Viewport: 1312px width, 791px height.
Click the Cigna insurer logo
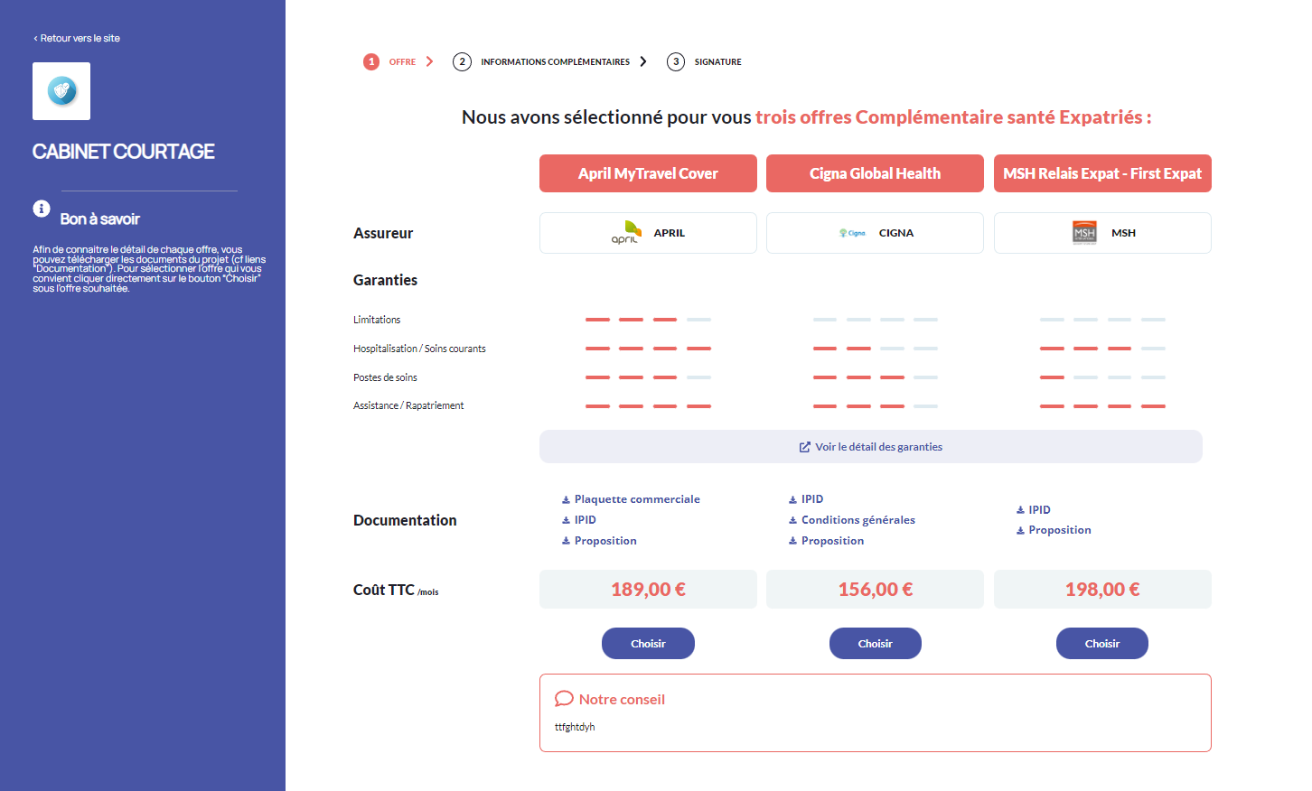point(852,233)
